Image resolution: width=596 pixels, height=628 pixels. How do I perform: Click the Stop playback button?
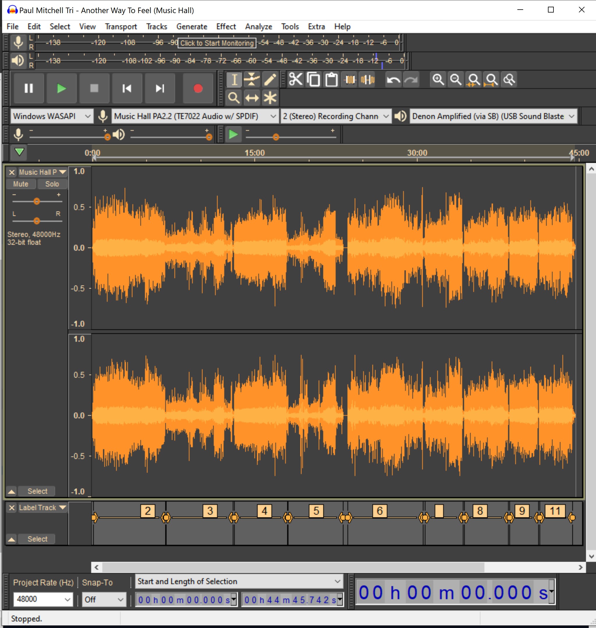click(94, 88)
